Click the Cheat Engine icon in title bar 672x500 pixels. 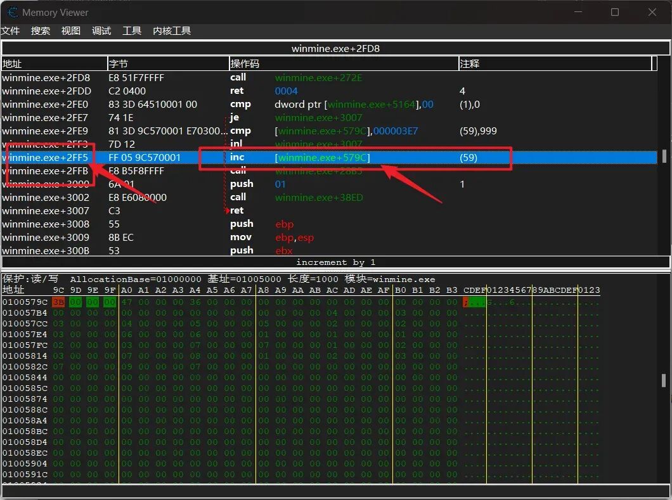[x=11, y=12]
